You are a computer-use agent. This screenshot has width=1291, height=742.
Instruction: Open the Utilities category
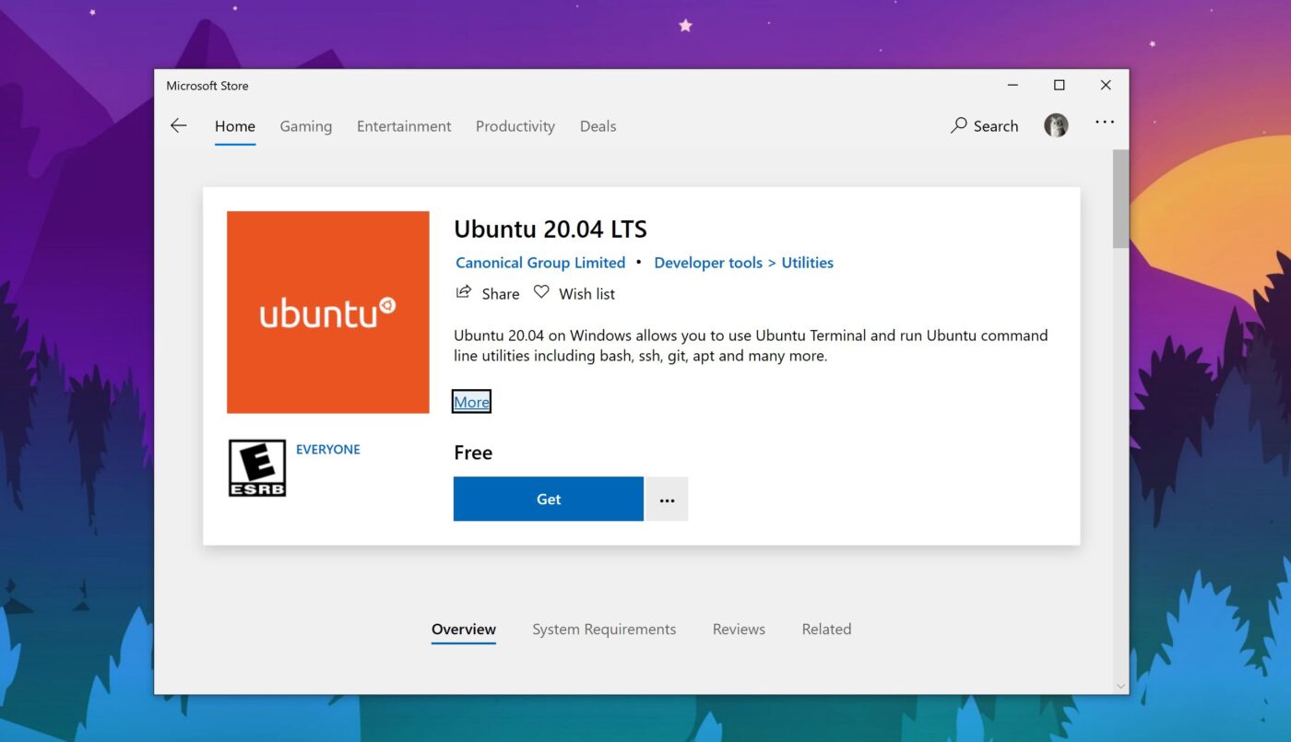pyautogui.click(x=807, y=262)
